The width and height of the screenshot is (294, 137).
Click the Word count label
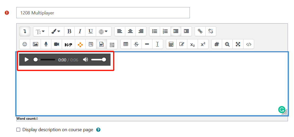click(26, 118)
